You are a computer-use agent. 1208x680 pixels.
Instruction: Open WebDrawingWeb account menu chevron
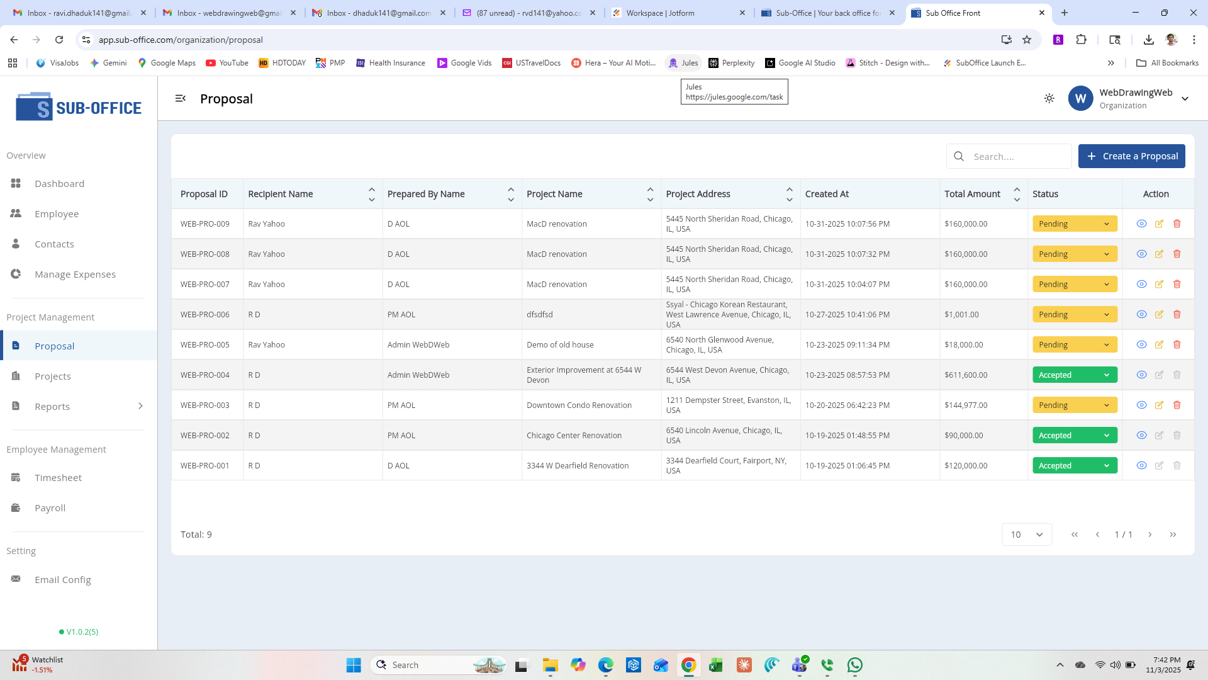click(1185, 99)
